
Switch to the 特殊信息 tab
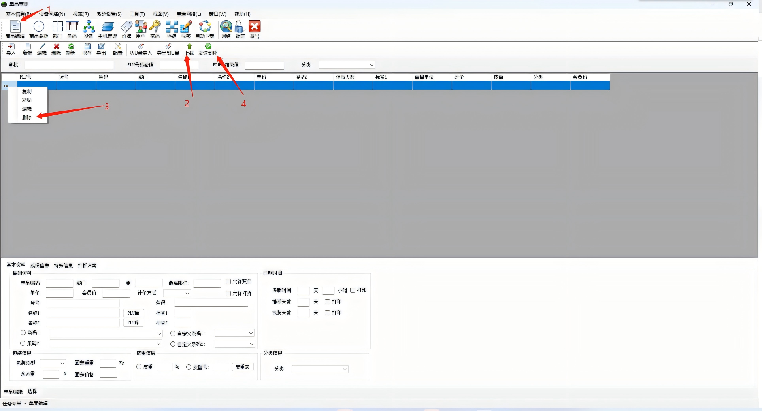click(63, 266)
